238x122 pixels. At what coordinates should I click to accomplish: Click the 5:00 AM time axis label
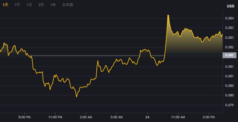[117, 117]
